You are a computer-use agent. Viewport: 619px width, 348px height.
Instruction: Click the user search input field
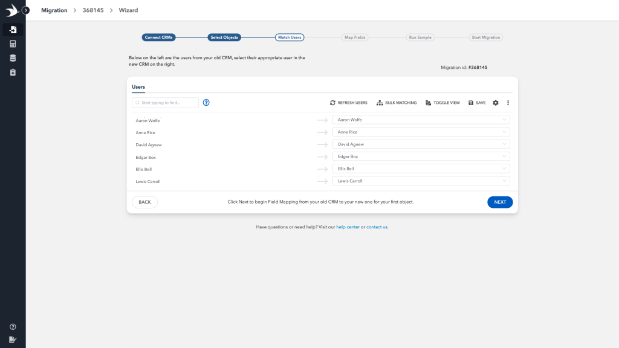tap(166, 103)
